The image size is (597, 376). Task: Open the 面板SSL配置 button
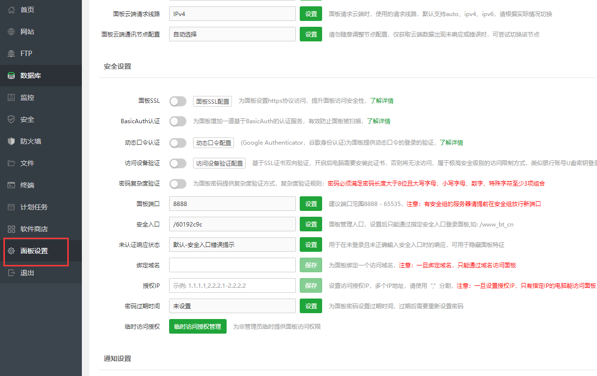click(212, 101)
